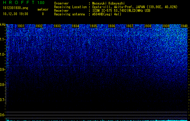Click the A504HB(yagi 4el) antenna text
Viewport: 190px width, 121px height.
[x=107, y=14]
